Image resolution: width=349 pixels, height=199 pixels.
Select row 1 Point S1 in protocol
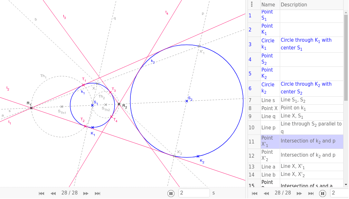[295, 16]
